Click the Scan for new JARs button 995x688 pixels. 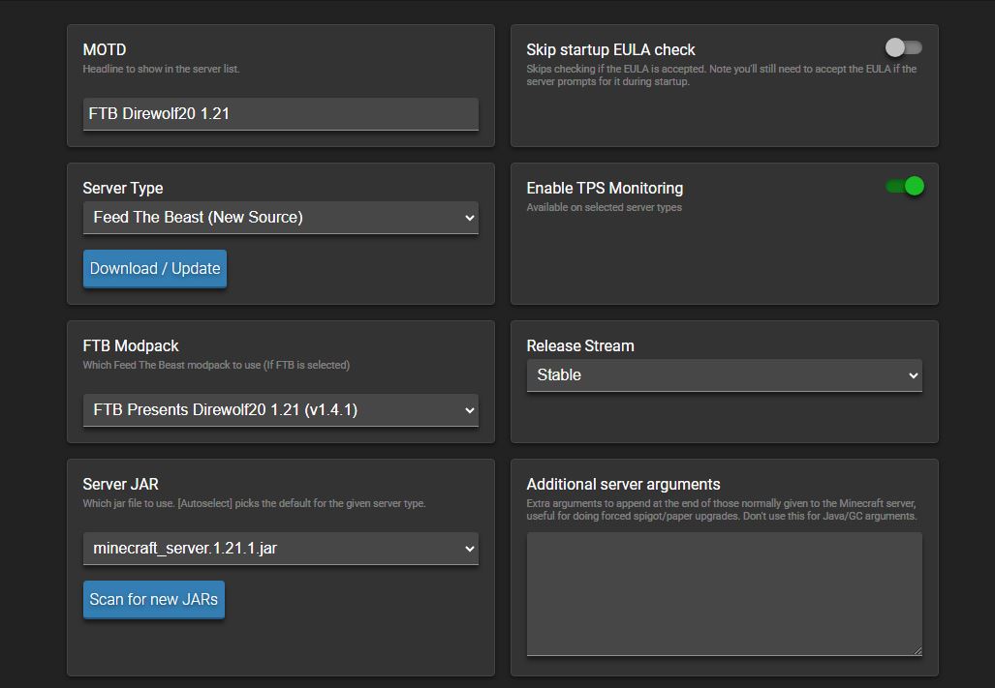click(154, 599)
